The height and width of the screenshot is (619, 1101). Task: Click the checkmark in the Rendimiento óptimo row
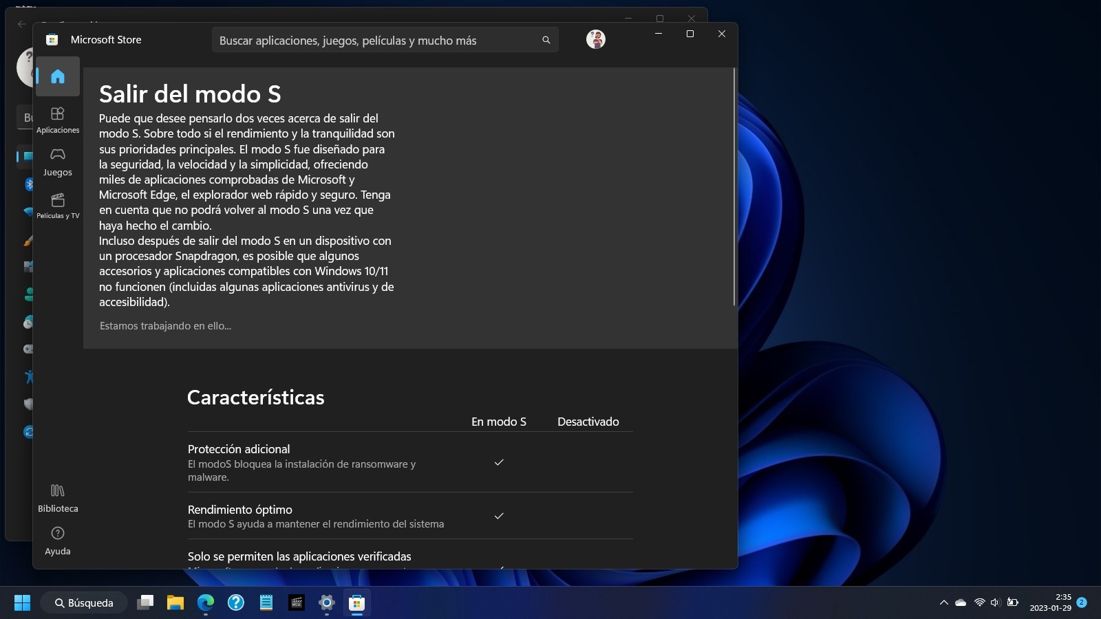pos(499,516)
